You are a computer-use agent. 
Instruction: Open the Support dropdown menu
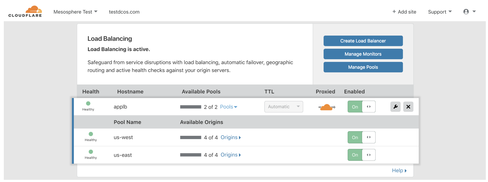pyautogui.click(x=440, y=12)
